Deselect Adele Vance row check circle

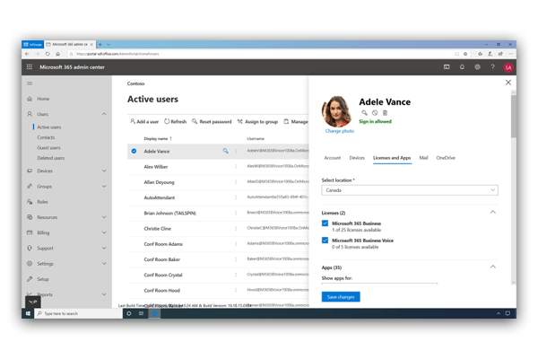coord(134,151)
